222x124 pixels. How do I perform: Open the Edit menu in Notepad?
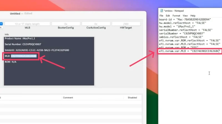pos(168,16)
